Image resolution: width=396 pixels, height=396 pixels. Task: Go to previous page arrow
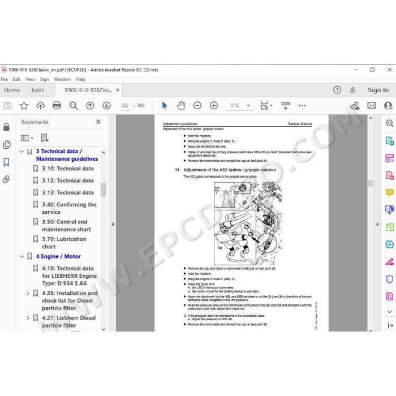[x=90, y=105]
